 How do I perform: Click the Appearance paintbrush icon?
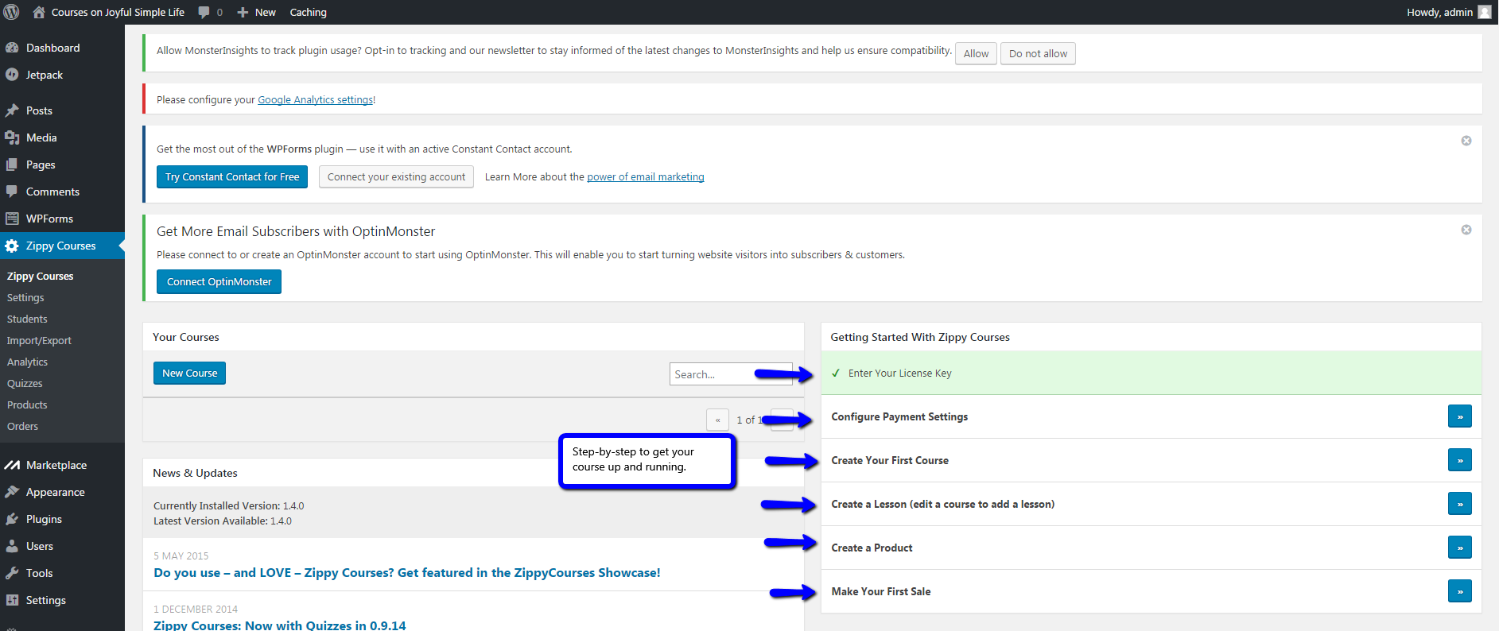[x=12, y=492]
